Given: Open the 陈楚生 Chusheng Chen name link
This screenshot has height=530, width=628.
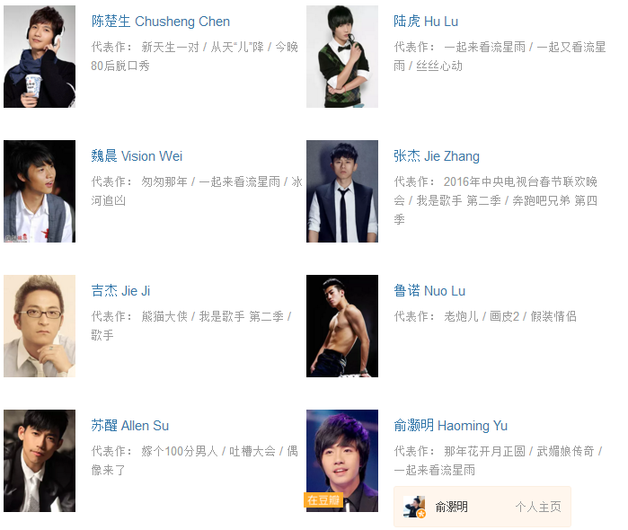Looking at the screenshot, I should [x=161, y=22].
